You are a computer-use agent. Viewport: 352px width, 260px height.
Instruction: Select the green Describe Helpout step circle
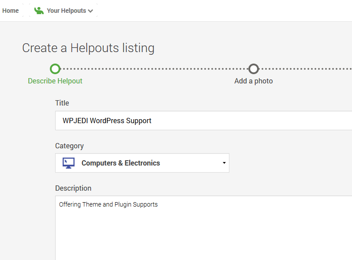click(55, 69)
